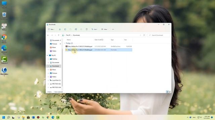Click the Cut scissors icon

coord(60,29)
